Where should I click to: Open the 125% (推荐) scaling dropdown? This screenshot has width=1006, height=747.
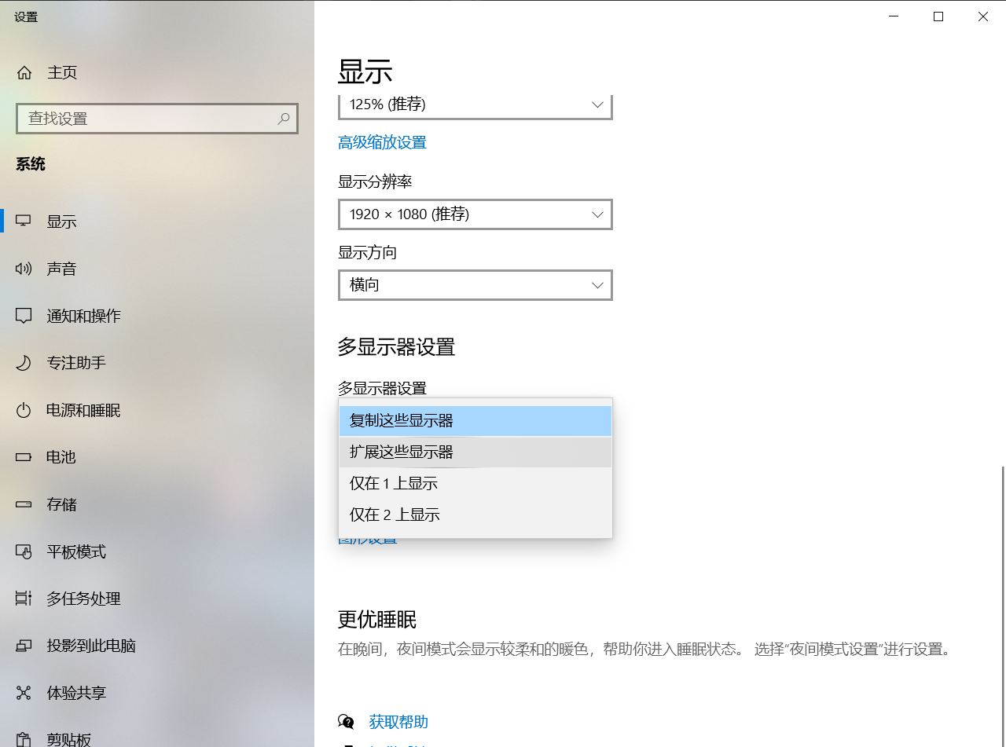tap(475, 103)
